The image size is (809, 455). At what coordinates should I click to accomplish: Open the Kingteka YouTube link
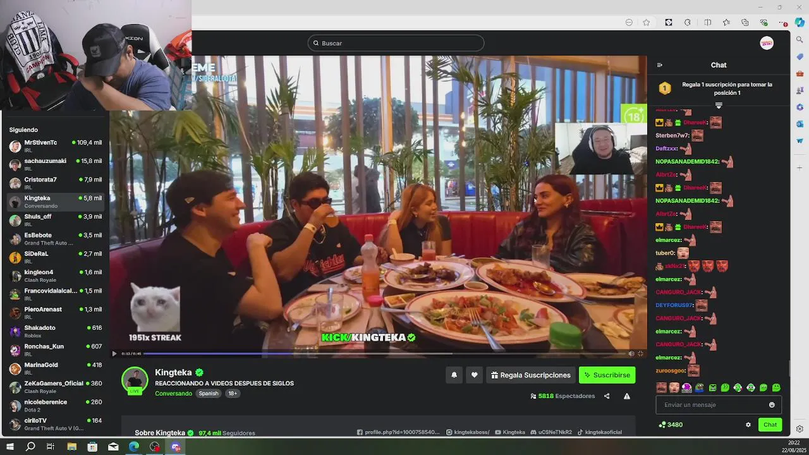point(510,433)
